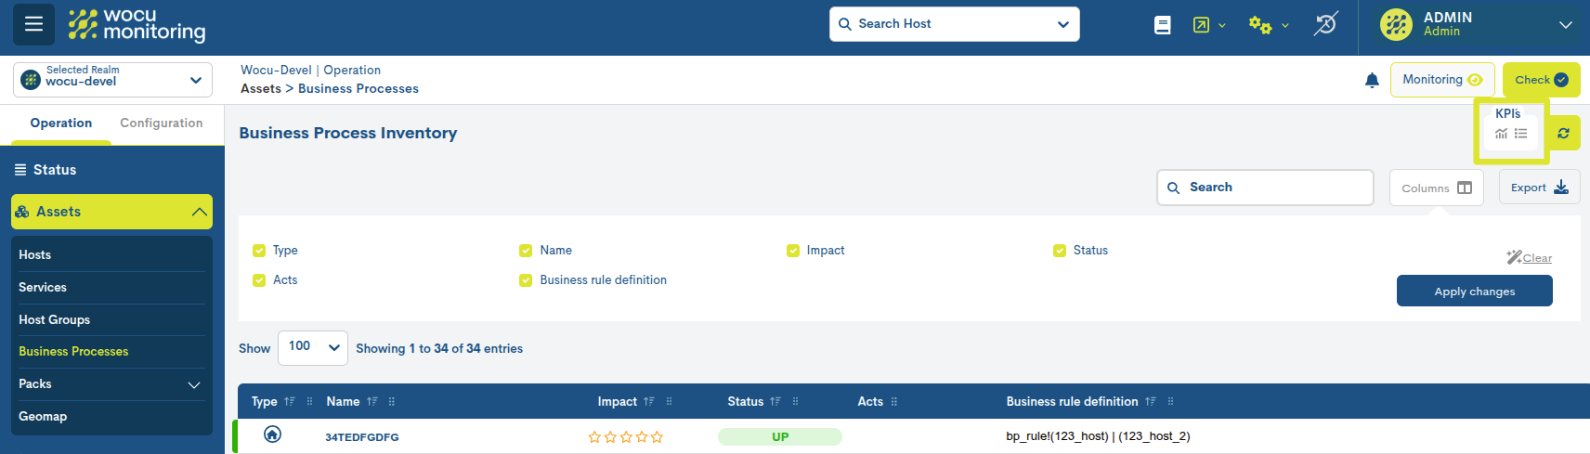Export the business process table
Screen dimensions: 1590x454
point(1540,188)
